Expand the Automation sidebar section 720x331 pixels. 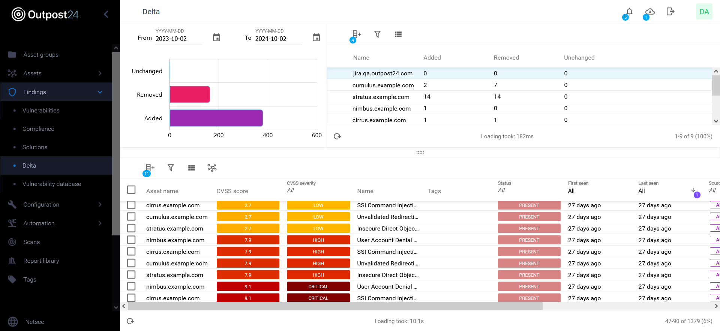56,223
